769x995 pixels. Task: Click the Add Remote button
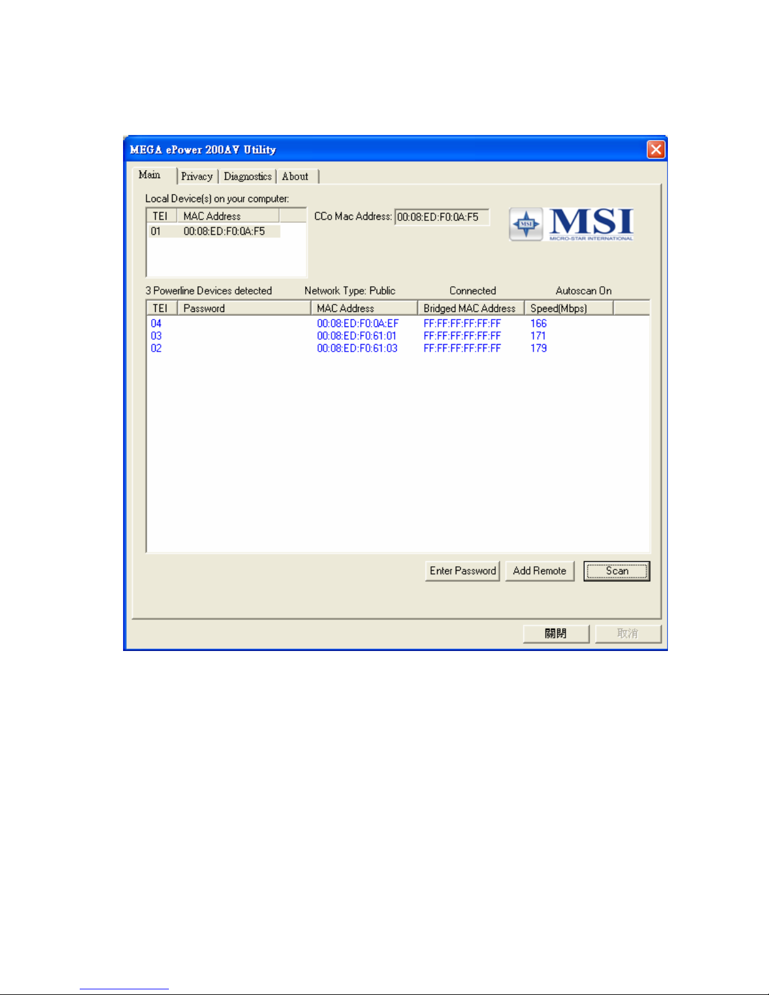540,571
